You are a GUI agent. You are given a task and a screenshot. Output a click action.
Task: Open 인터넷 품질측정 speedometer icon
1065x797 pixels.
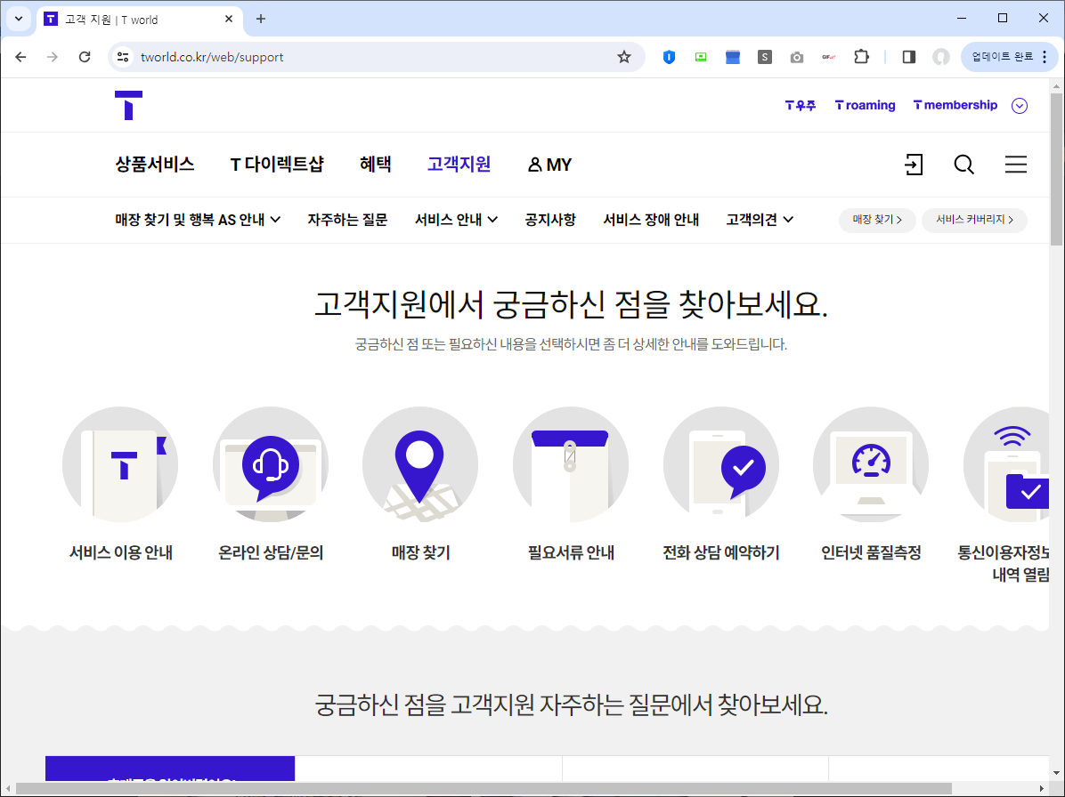pos(870,463)
